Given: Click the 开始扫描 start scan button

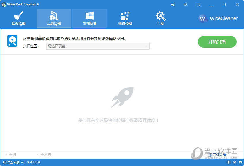Looking at the screenshot, I should 217,42.
